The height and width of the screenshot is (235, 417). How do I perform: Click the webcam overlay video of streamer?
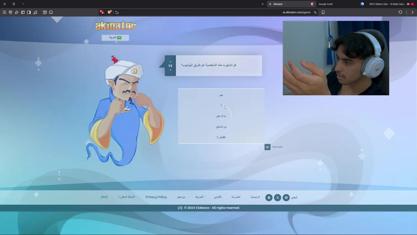(336, 58)
